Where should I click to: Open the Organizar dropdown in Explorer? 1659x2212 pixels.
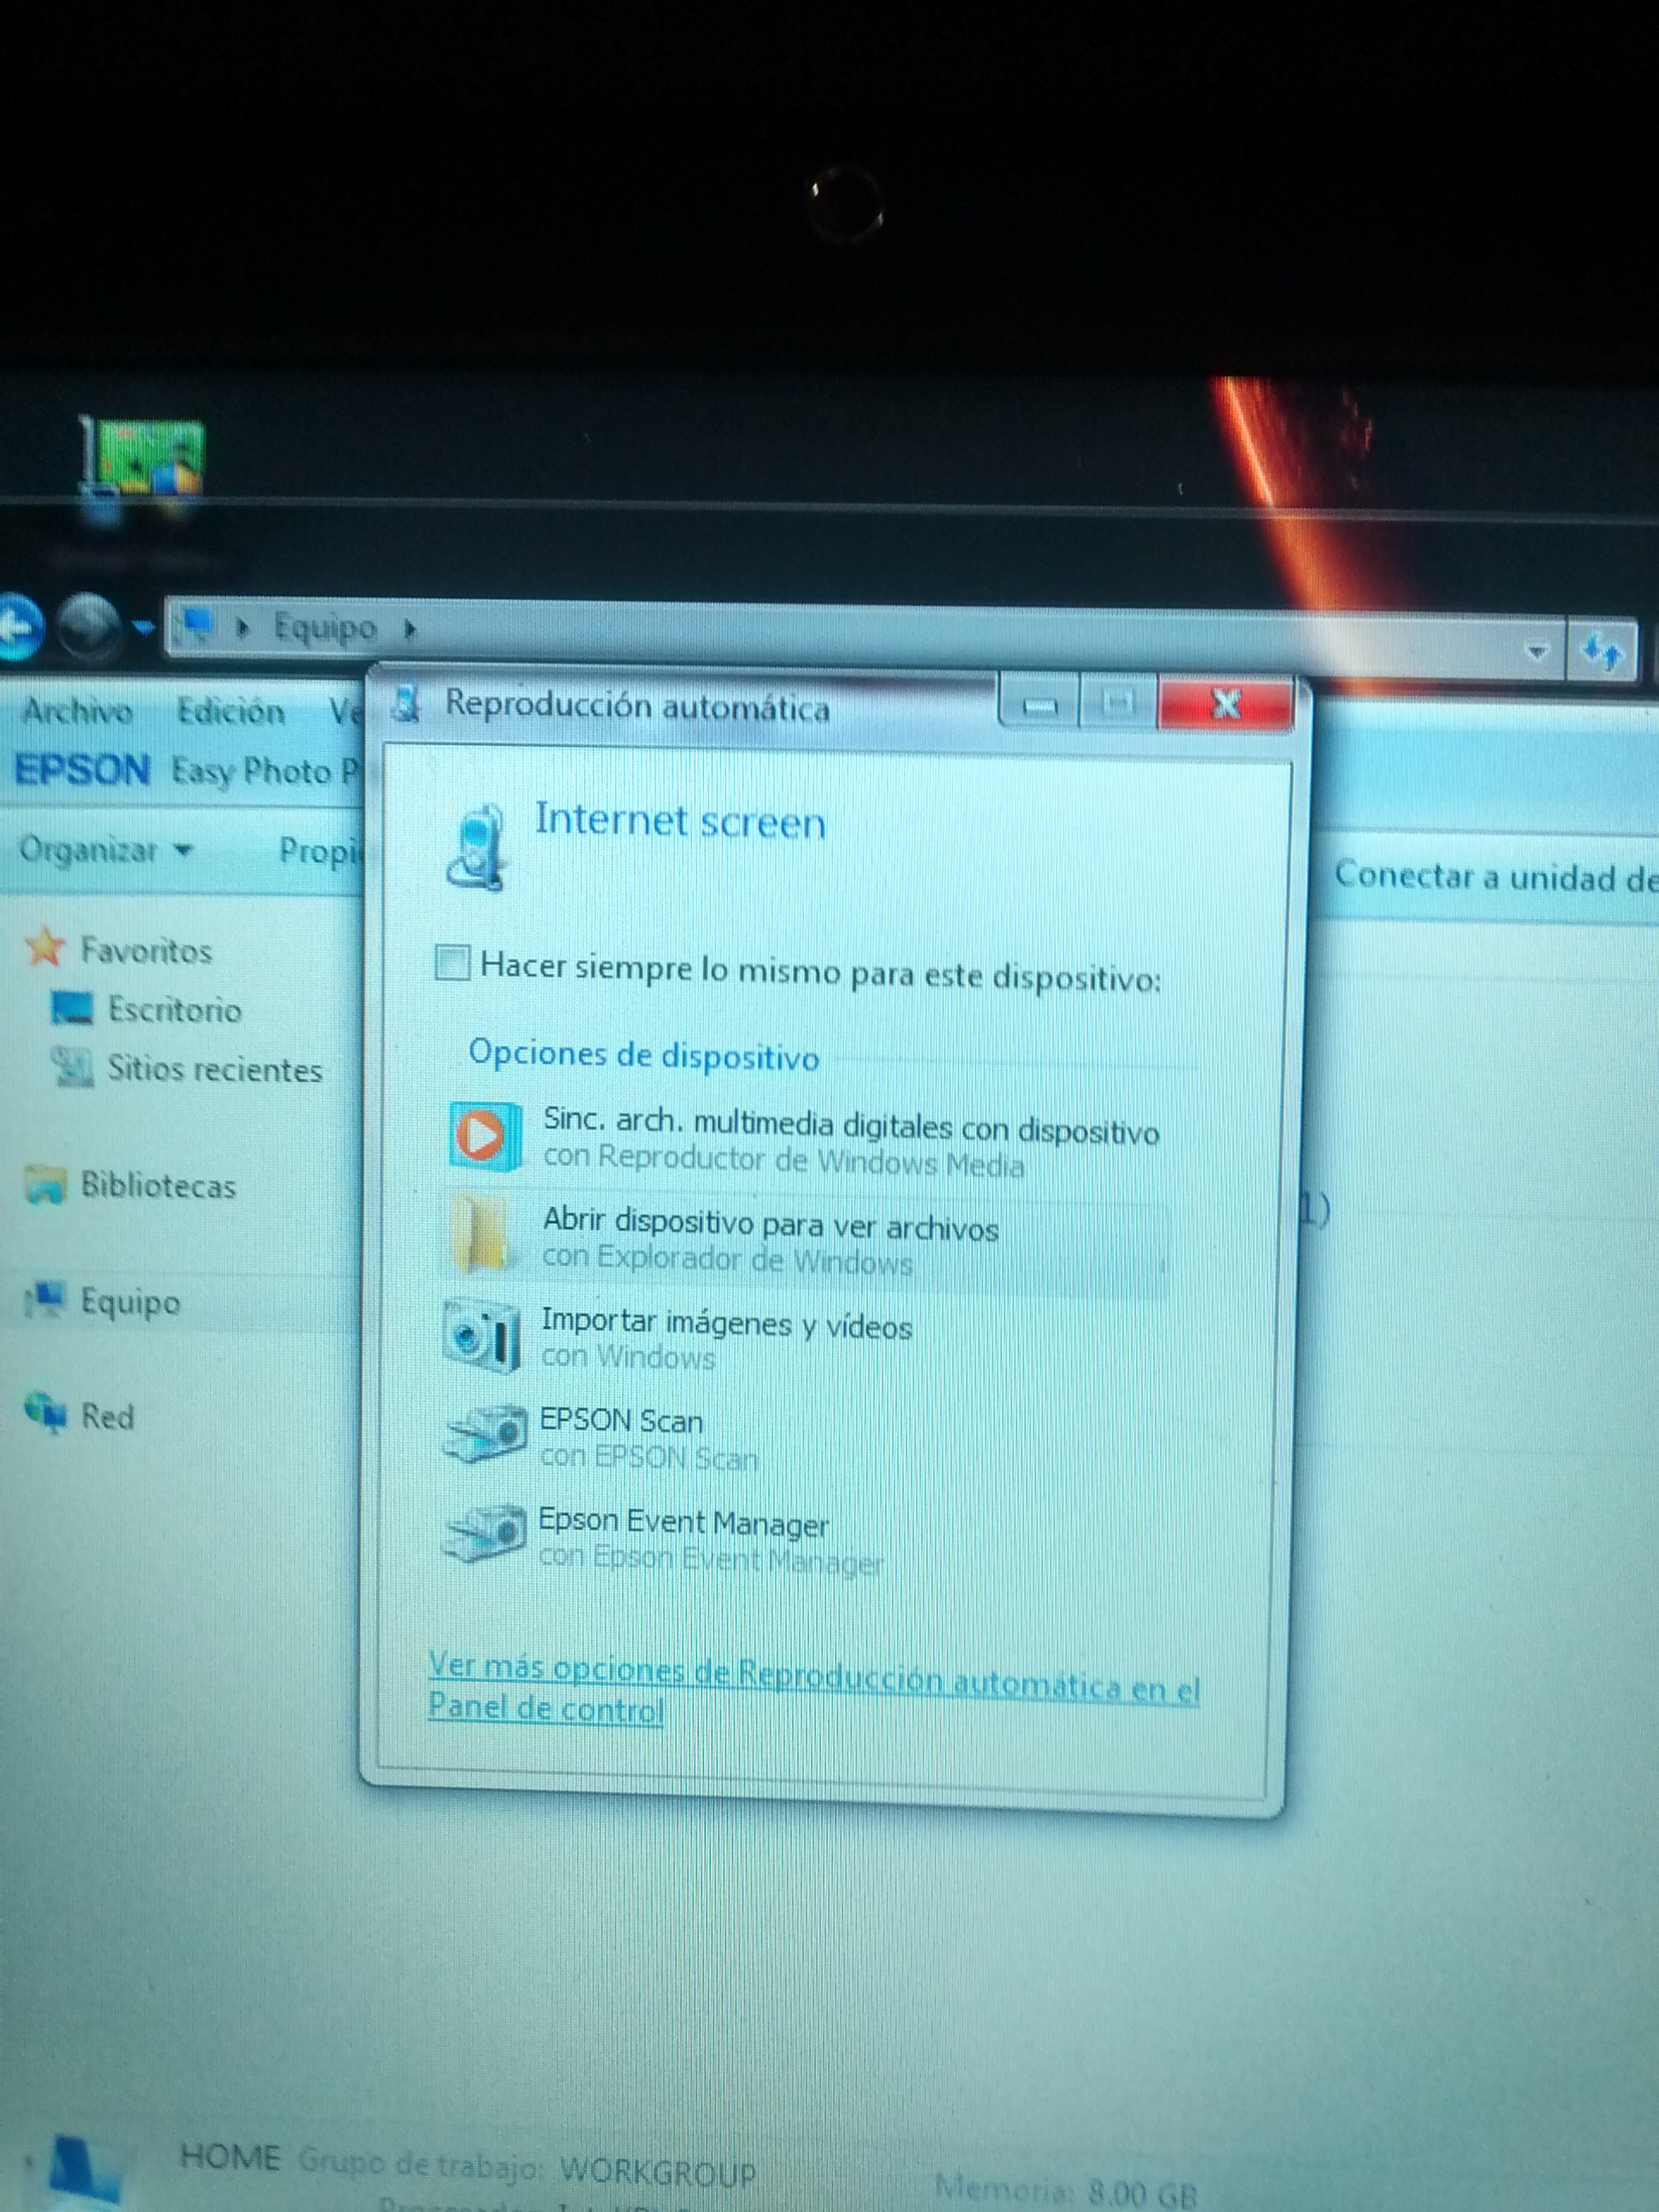[x=105, y=850]
